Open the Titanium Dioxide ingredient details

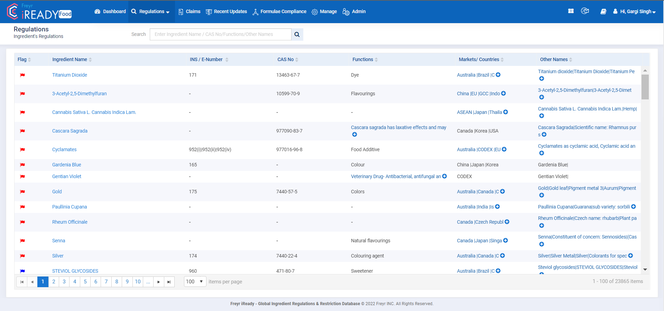coord(70,75)
